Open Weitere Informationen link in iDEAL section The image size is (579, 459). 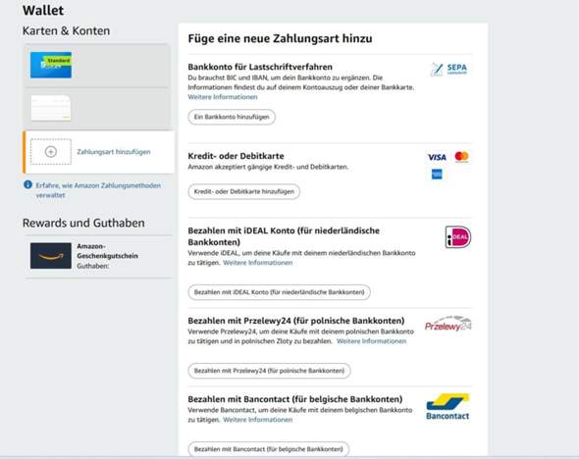(258, 263)
